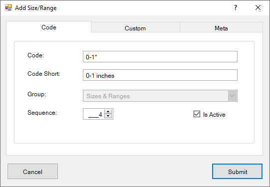Close the Add Size/Range dialog
The width and height of the screenshot is (270, 187).
(258, 7)
